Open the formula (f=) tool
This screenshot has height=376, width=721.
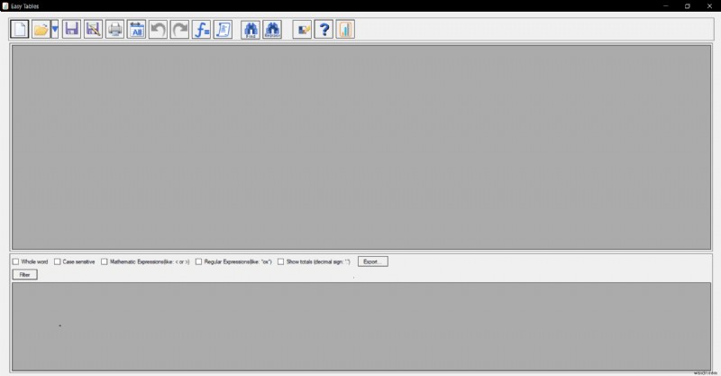201,30
